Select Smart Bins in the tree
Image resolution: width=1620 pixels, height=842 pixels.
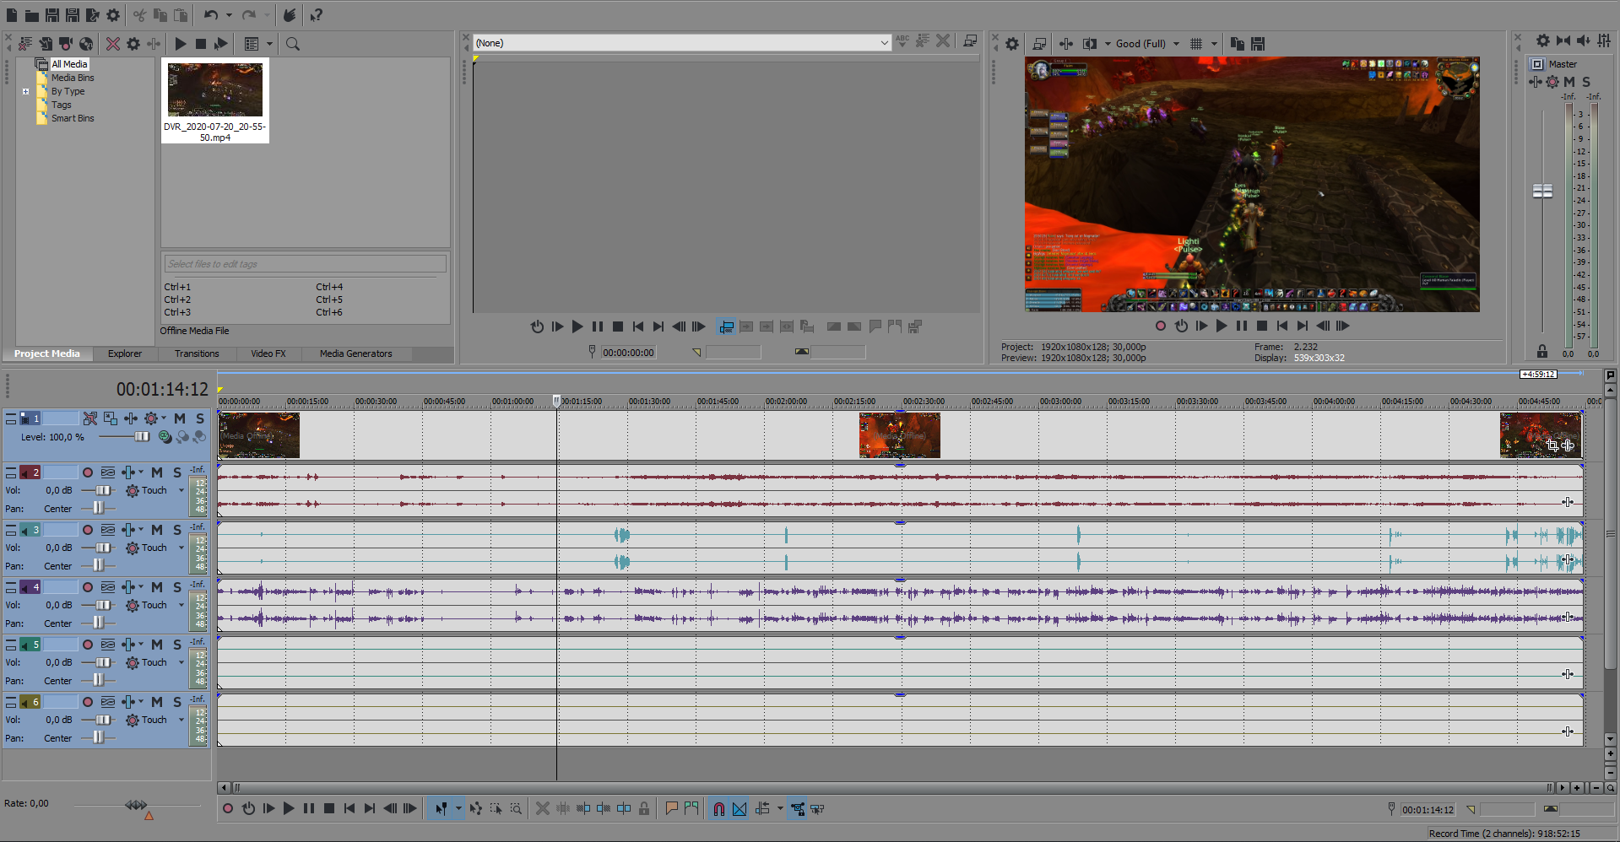click(73, 118)
